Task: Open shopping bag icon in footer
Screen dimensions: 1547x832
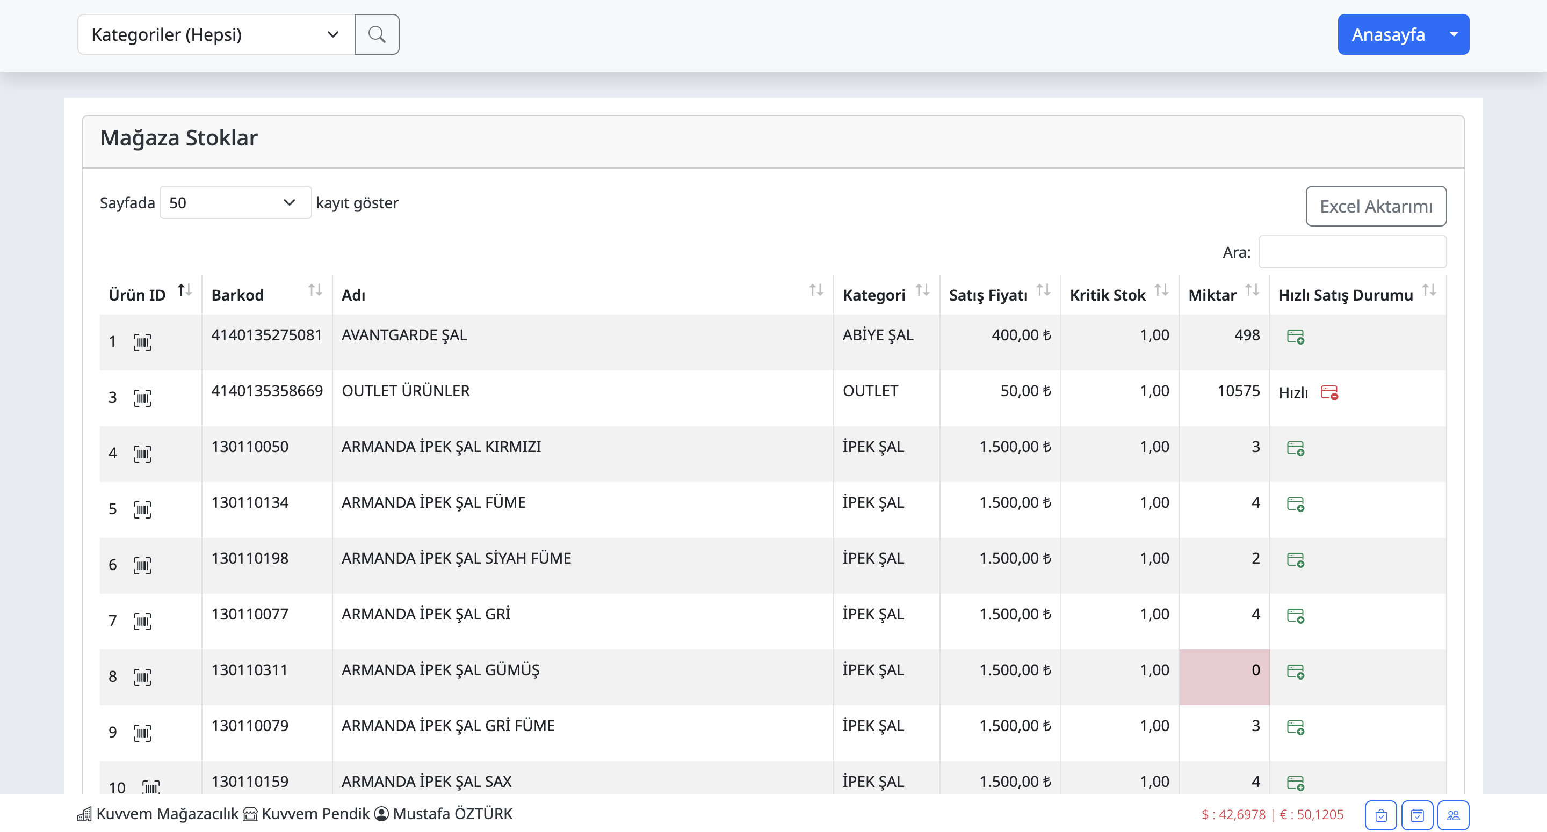Action: pyautogui.click(x=1380, y=815)
